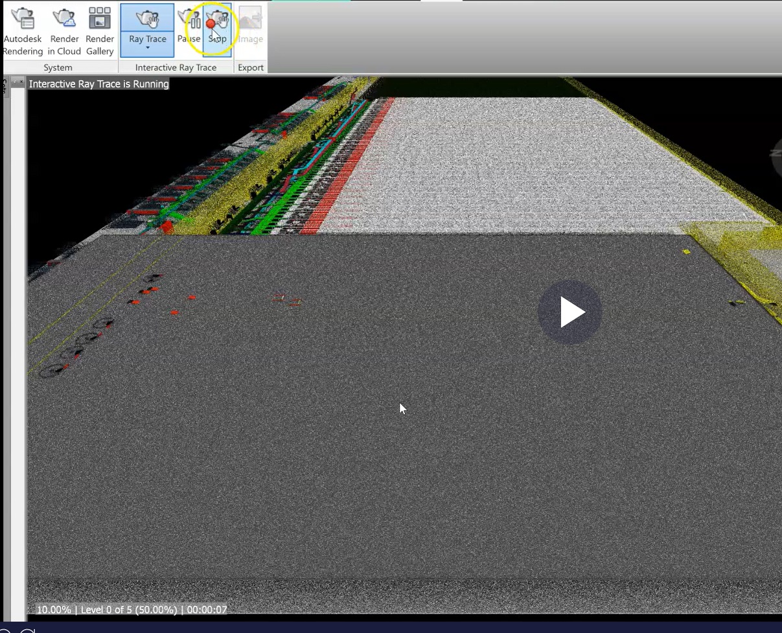The height and width of the screenshot is (633, 782).
Task: Open the Render Gallery
Action: [x=99, y=19]
